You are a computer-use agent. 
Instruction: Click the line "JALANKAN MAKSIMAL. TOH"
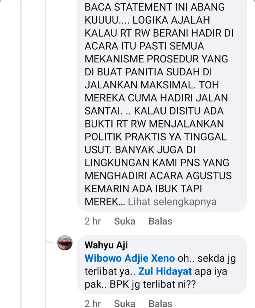pos(152,85)
